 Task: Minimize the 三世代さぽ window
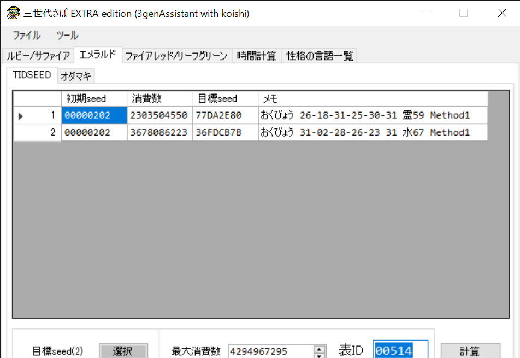click(426, 13)
